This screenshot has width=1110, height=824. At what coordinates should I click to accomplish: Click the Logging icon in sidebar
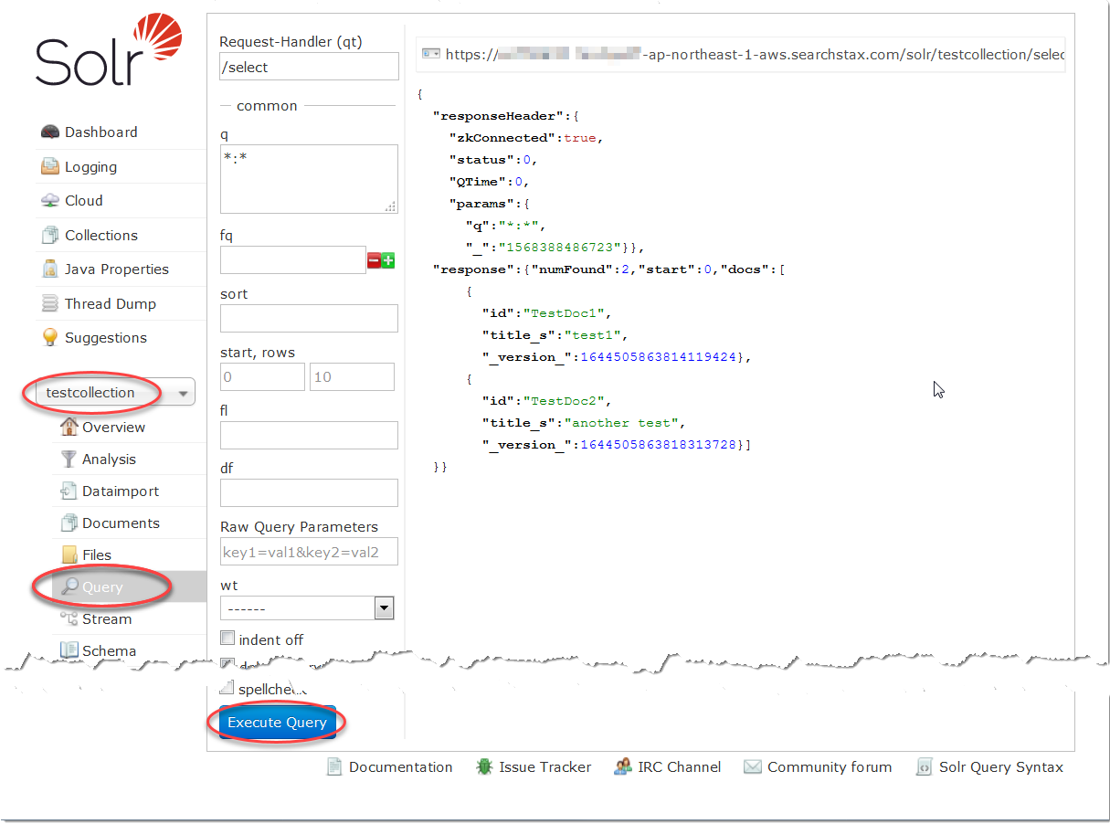point(50,166)
